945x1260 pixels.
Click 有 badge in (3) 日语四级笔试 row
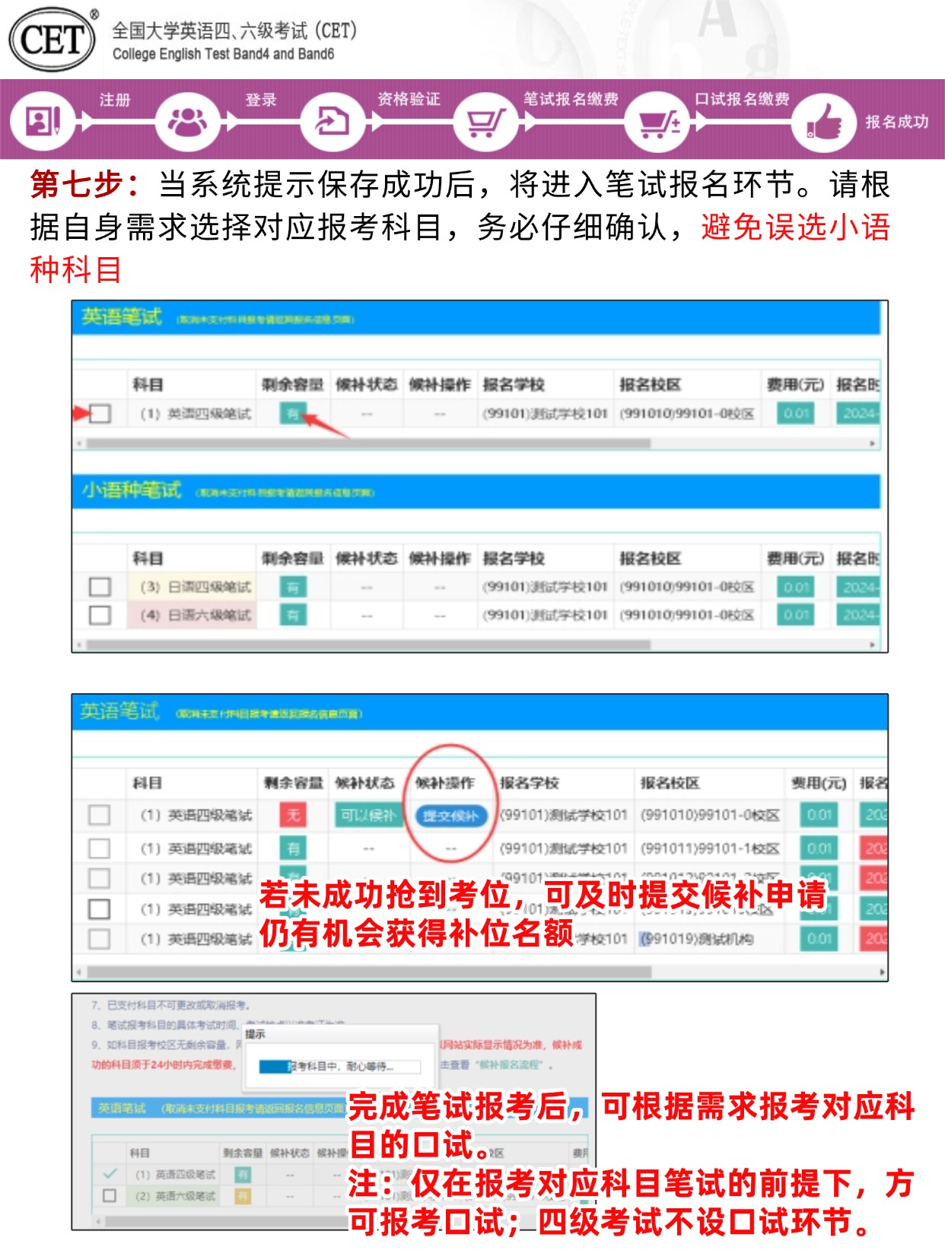(293, 587)
